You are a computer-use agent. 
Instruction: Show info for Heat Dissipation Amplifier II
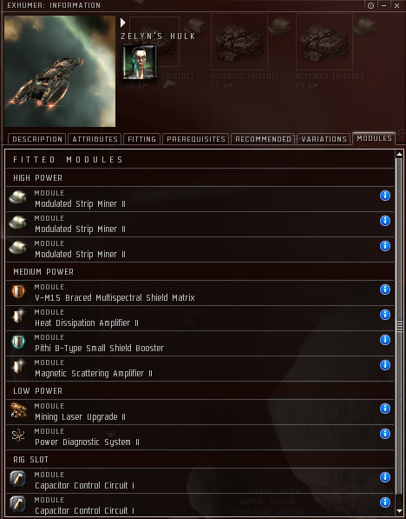pos(385,315)
